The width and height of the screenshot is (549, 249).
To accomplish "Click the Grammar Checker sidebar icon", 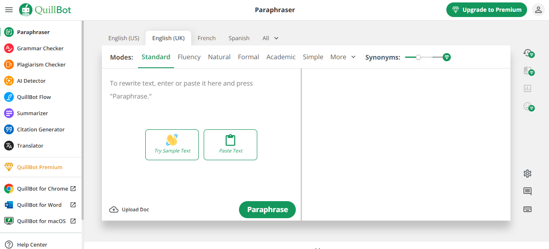I will [9, 48].
